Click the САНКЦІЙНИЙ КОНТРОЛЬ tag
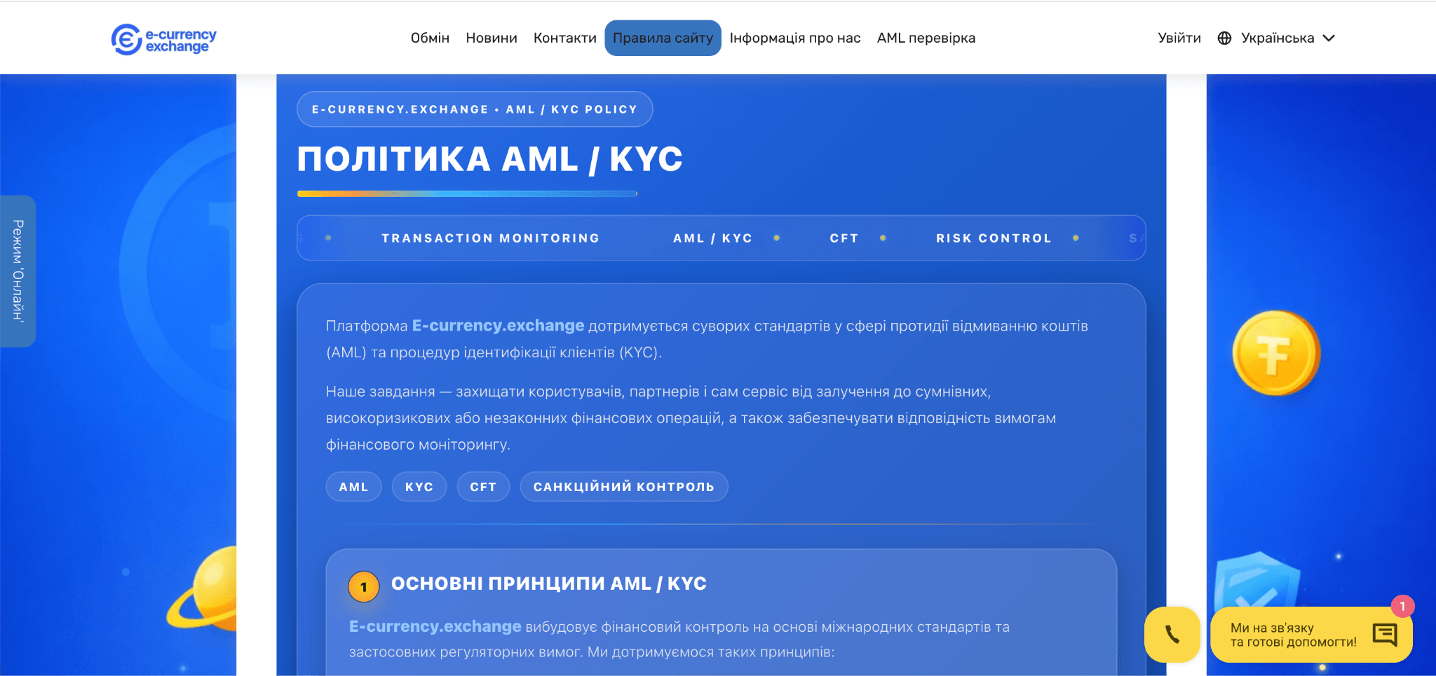1436x676 pixels. pyautogui.click(x=623, y=487)
